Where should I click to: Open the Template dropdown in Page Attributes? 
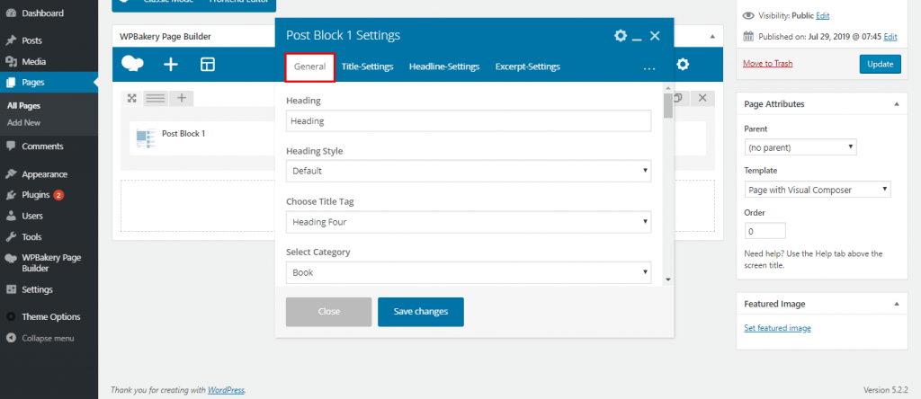[817, 190]
